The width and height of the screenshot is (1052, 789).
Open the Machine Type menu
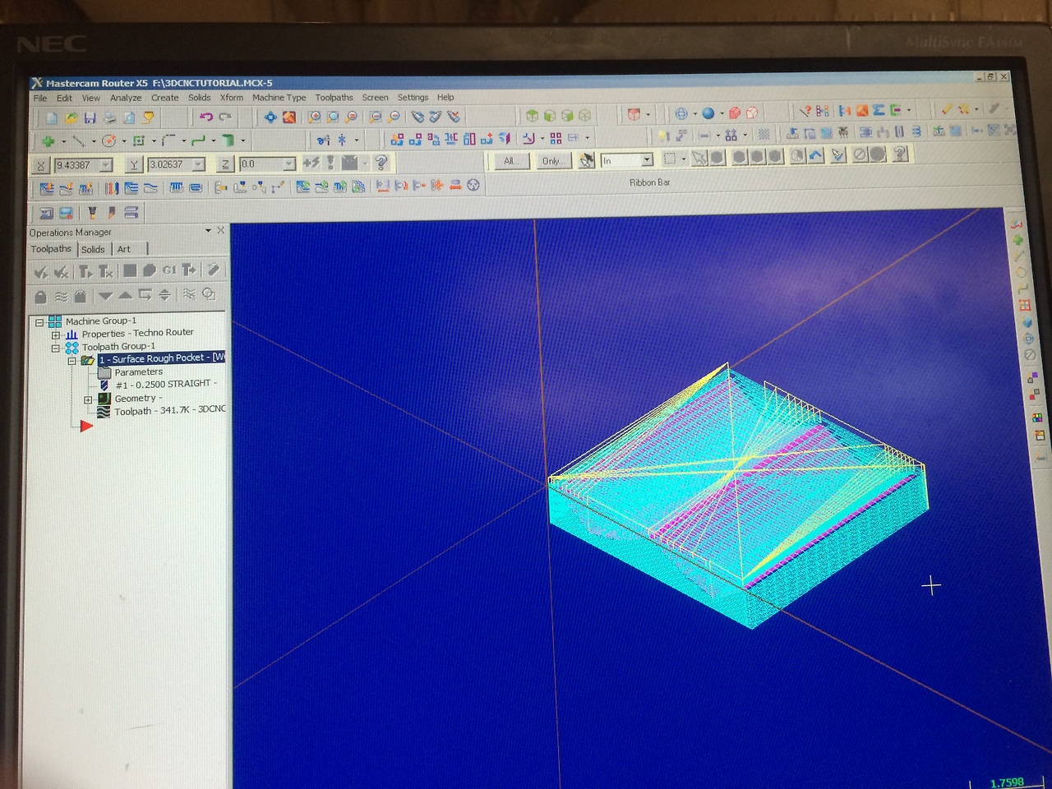coord(279,97)
